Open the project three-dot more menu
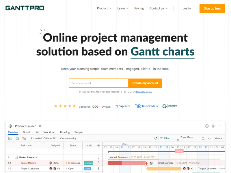 tap(220, 126)
